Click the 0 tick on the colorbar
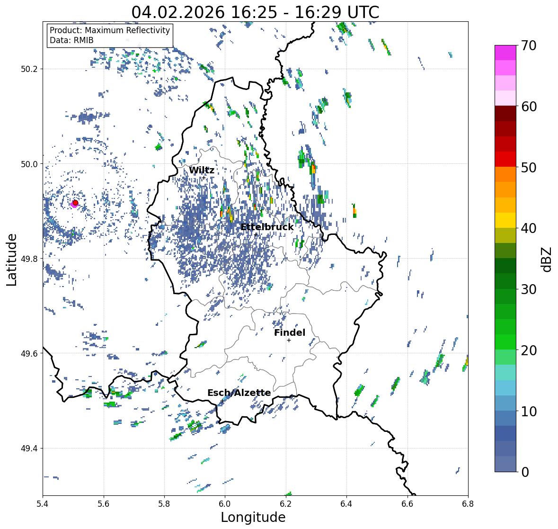 [x=525, y=472]
